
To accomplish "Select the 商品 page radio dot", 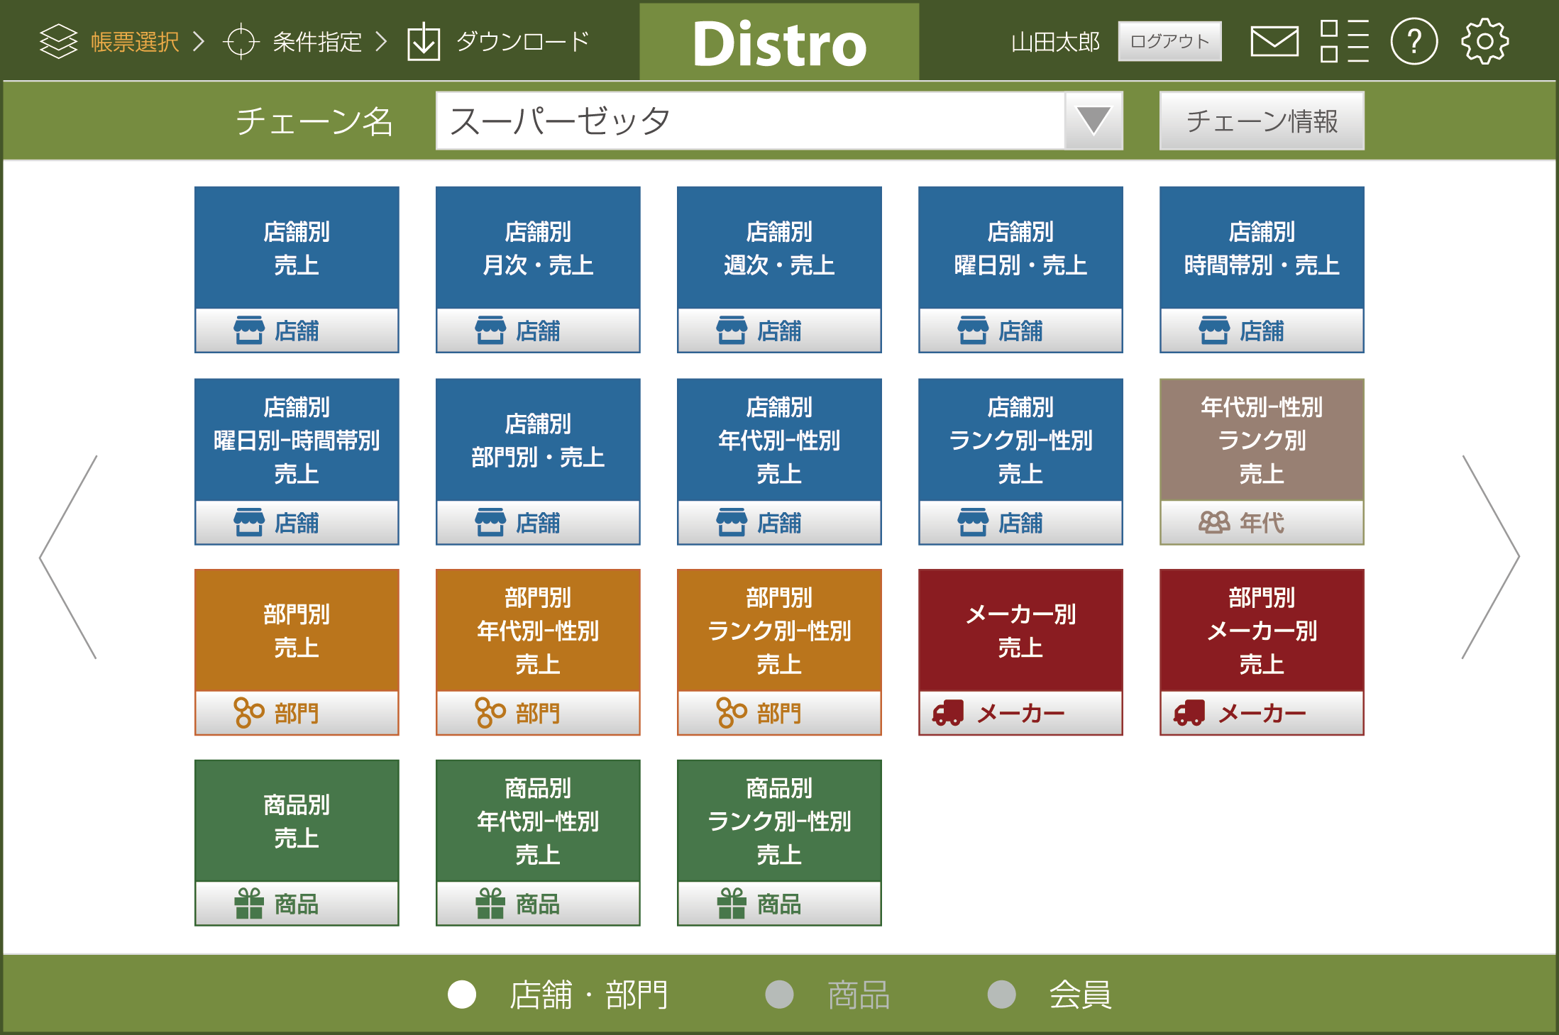I will tap(779, 994).
